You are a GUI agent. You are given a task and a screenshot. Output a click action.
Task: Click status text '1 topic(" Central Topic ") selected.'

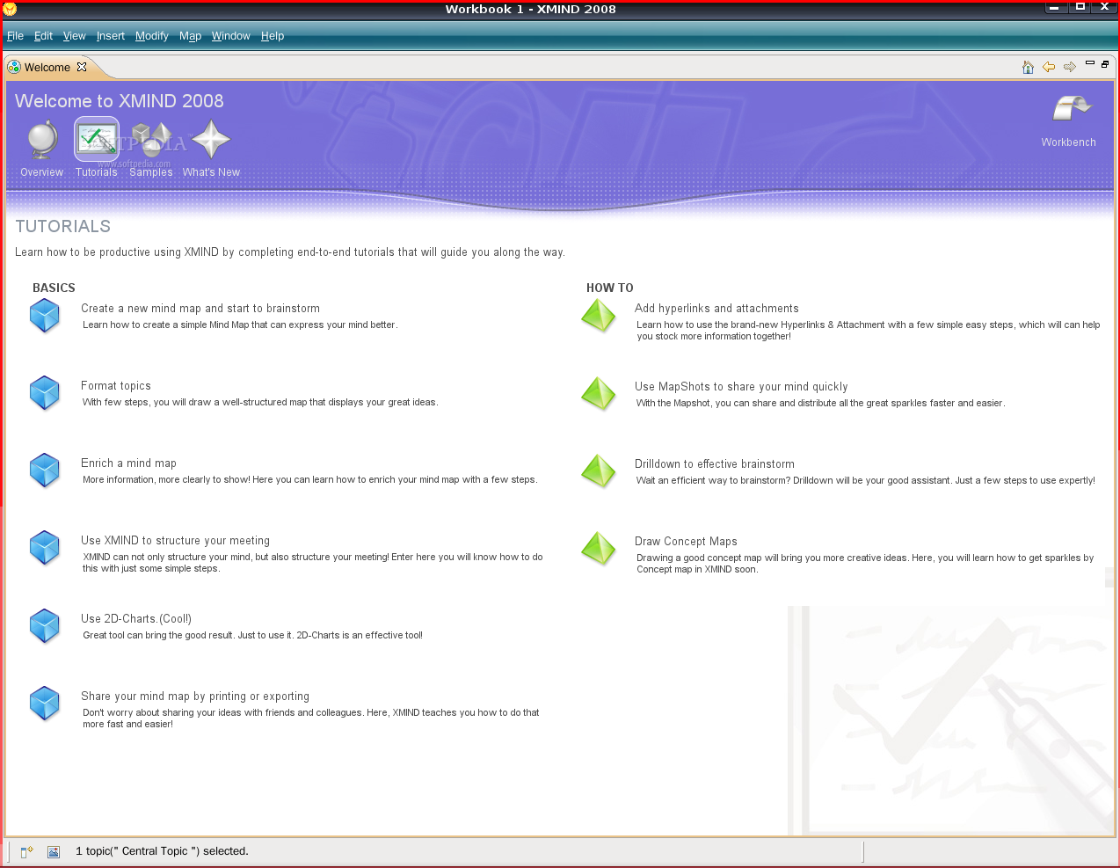pos(162,851)
